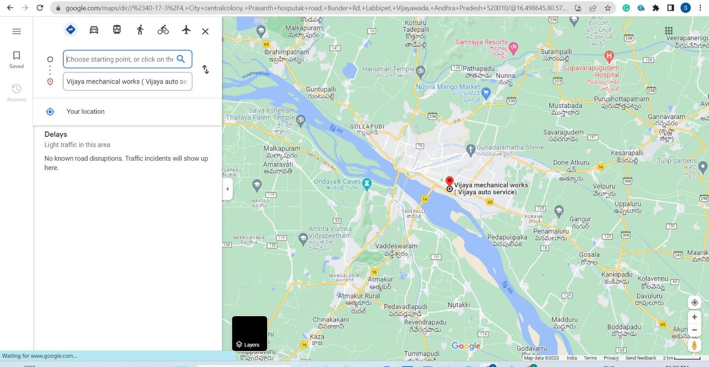Select driving travel mode
Viewport: 709px width, 367px height.
94,30
